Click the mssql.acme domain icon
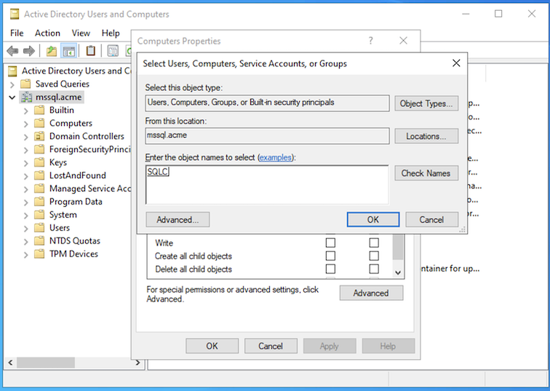This screenshot has width=550, height=391. click(x=26, y=98)
